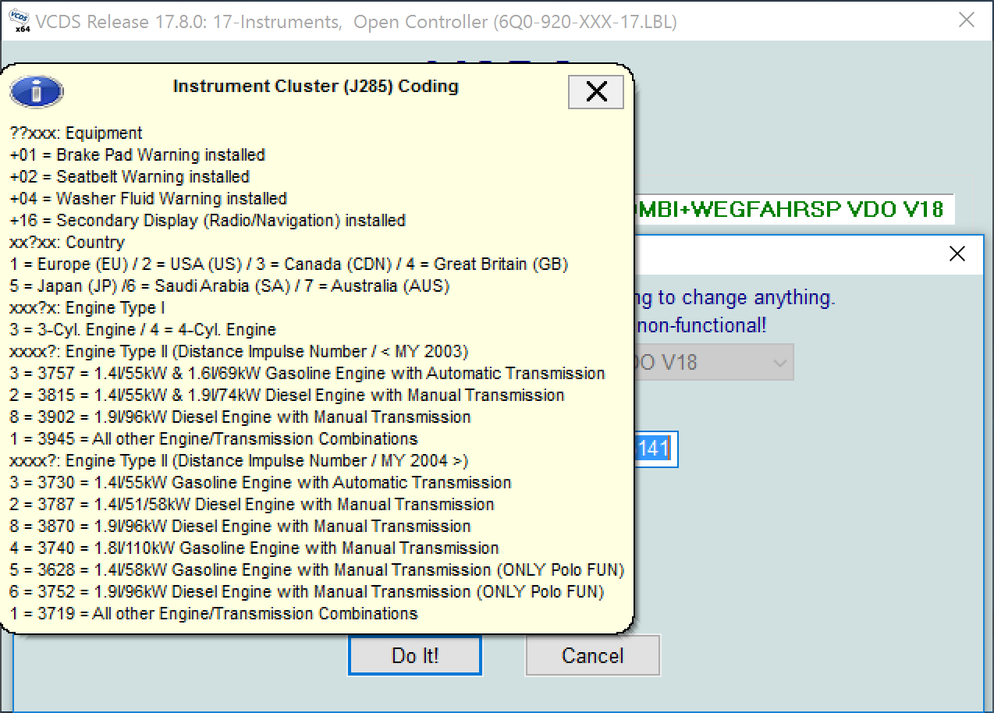Click the '5 = Japan (JP)' country line
The width and height of the screenshot is (994, 713).
pyautogui.click(x=230, y=286)
